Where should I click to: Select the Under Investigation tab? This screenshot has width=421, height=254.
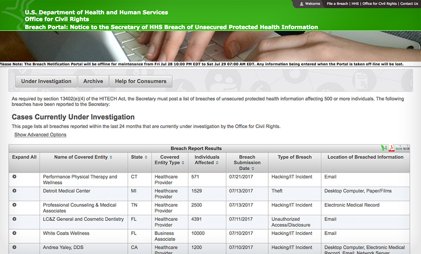[46, 81]
